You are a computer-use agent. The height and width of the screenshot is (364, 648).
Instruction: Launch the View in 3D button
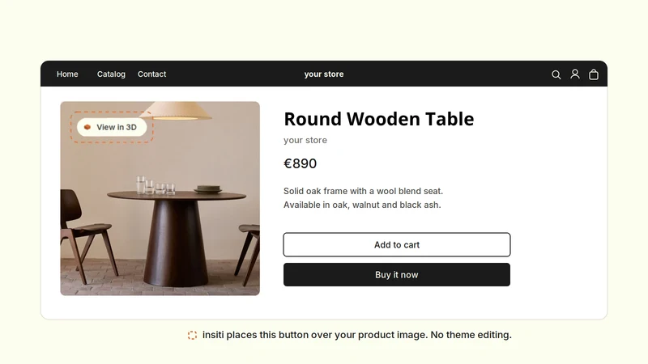tap(112, 127)
